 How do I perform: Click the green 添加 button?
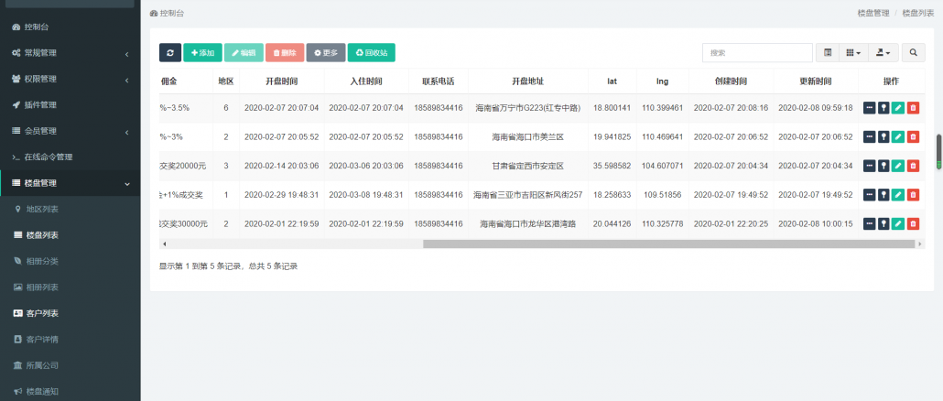(202, 53)
